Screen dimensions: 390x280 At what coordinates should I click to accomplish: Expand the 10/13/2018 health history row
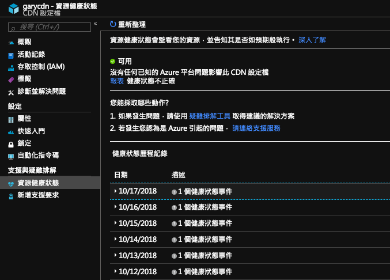[x=115, y=255]
